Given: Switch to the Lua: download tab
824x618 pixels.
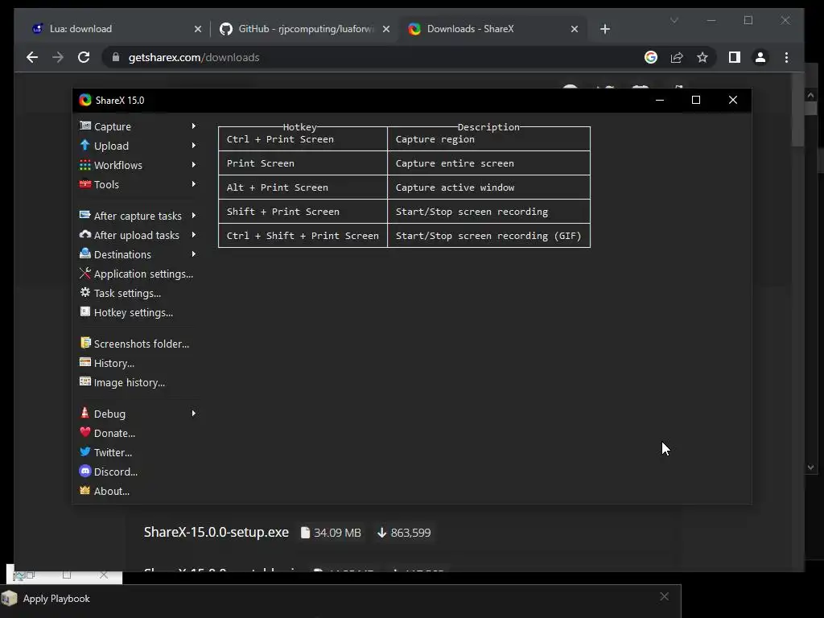Looking at the screenshot, I should click(116, 29).
